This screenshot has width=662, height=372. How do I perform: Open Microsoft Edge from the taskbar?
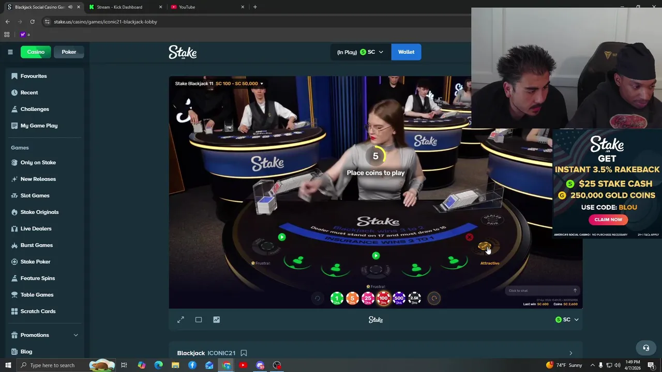coord(158,365)
